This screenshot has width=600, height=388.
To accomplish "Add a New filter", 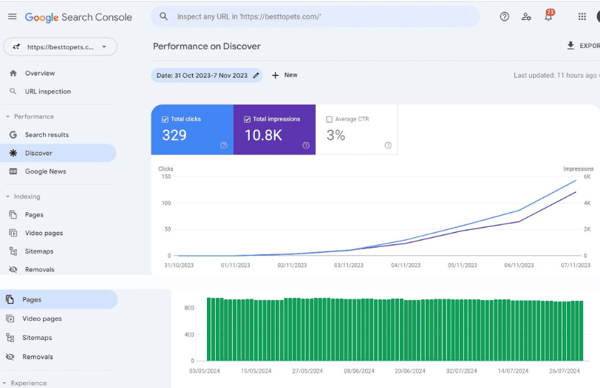I will tap(284, 75).
